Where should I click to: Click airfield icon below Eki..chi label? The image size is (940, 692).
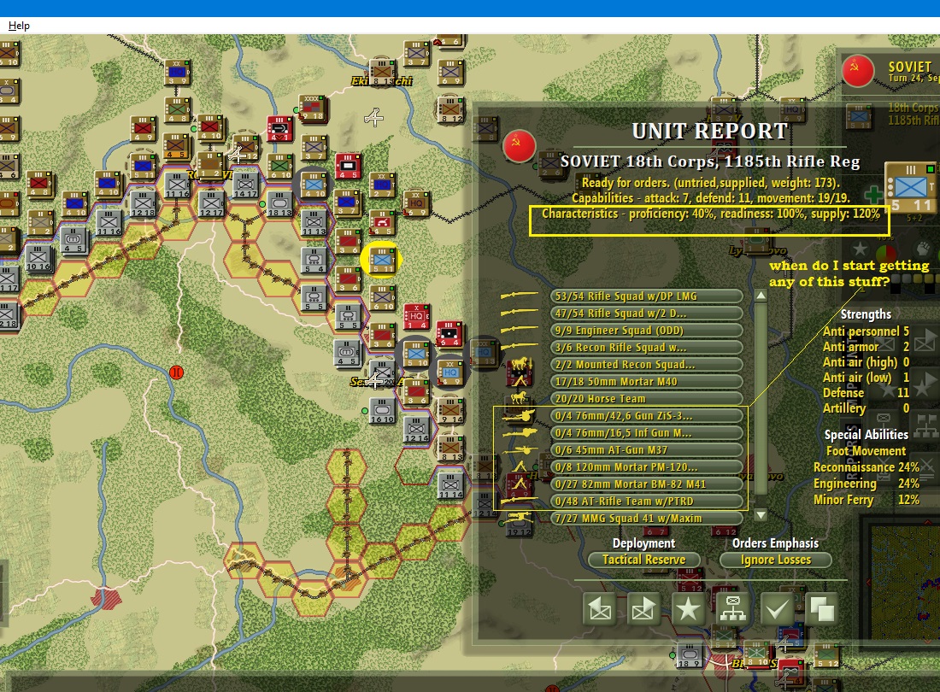click(374, 117)
